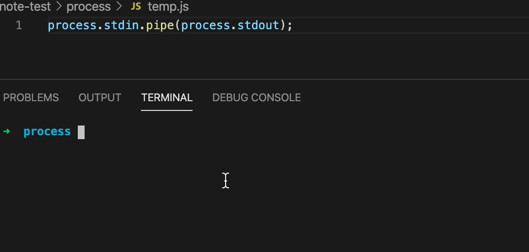
Task: Click the pipe method name in code
Action: point(160,26)
